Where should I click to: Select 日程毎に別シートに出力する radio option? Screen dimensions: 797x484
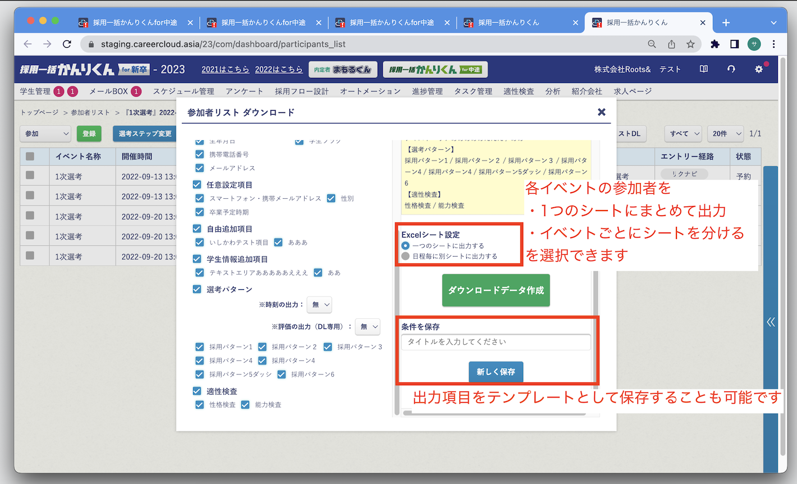click(406, 257)
